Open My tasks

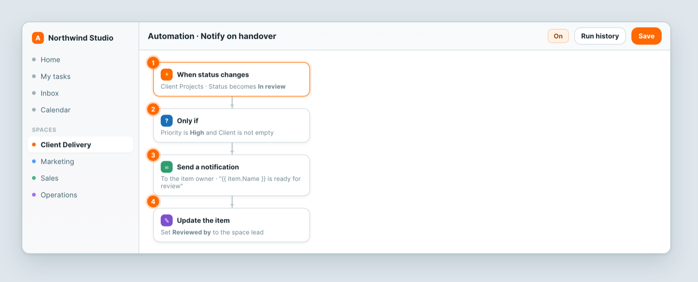80,76
